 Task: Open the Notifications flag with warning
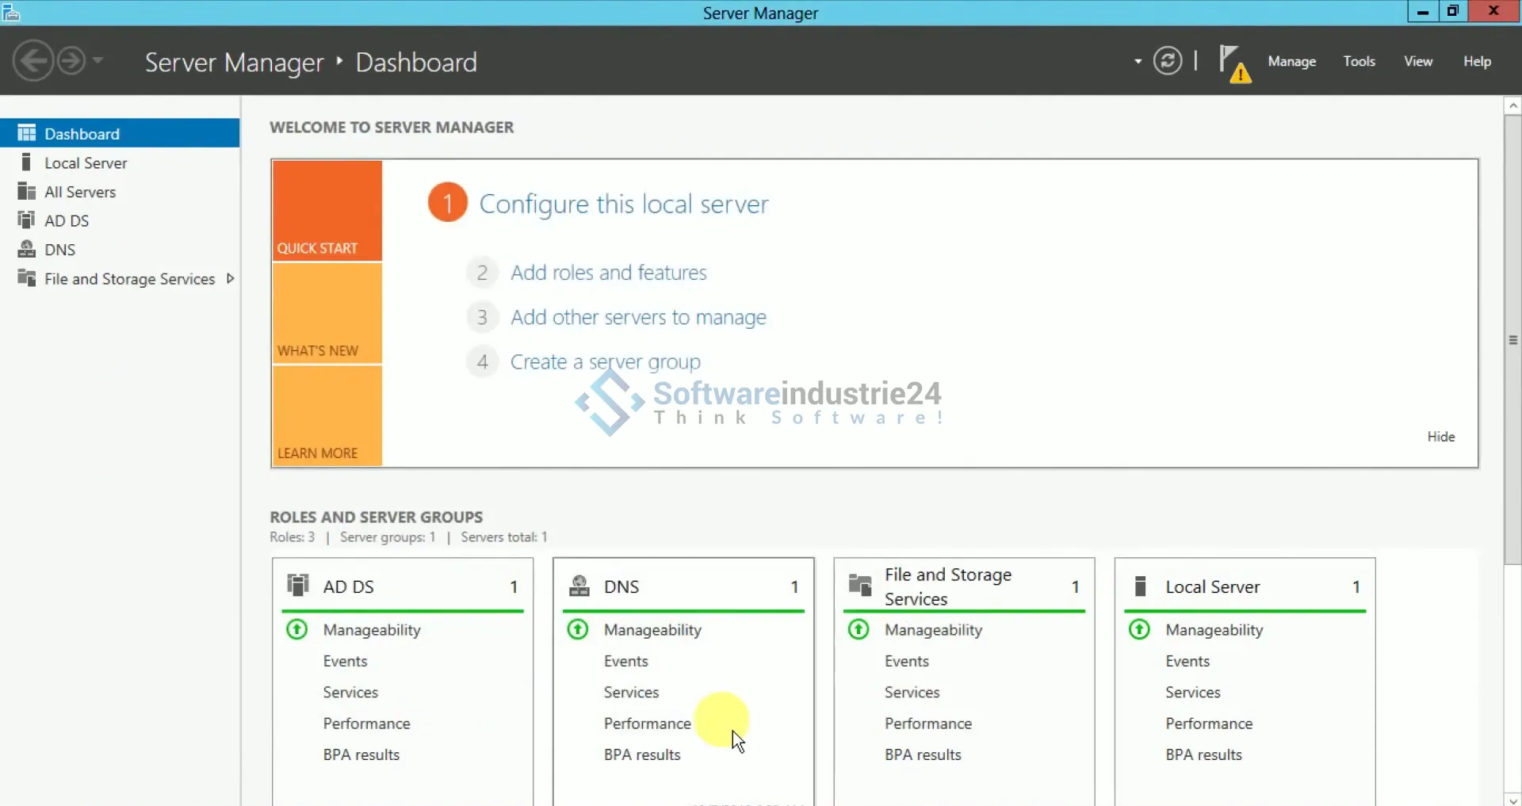click(x=1233, y=63)
